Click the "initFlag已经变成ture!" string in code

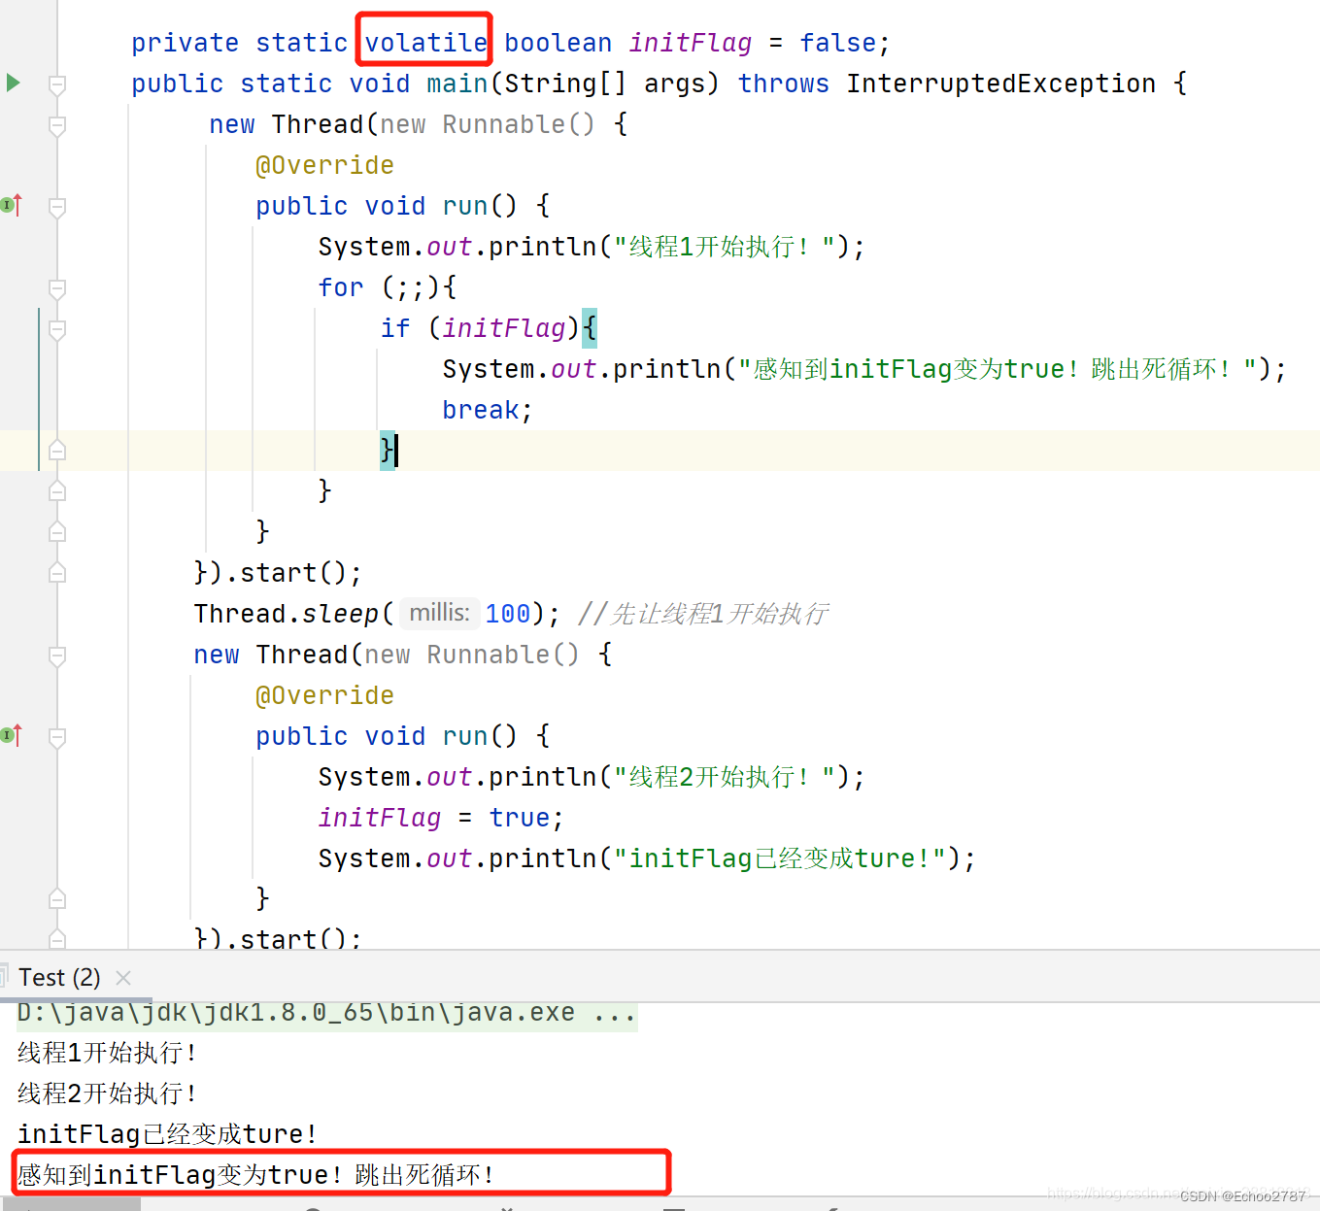point(780,858)
